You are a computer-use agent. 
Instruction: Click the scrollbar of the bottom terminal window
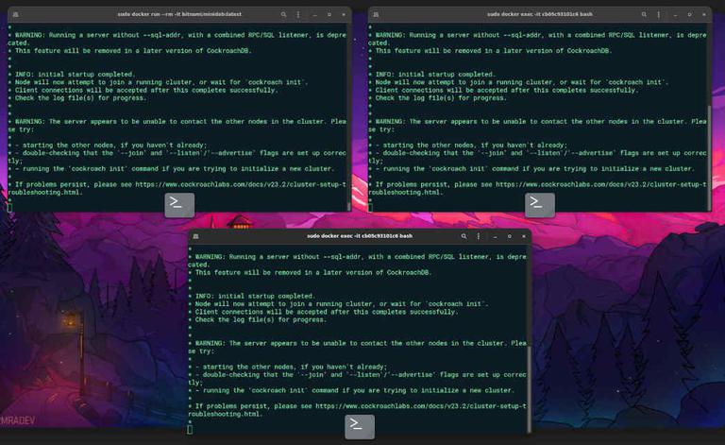(x=529, y=388)
